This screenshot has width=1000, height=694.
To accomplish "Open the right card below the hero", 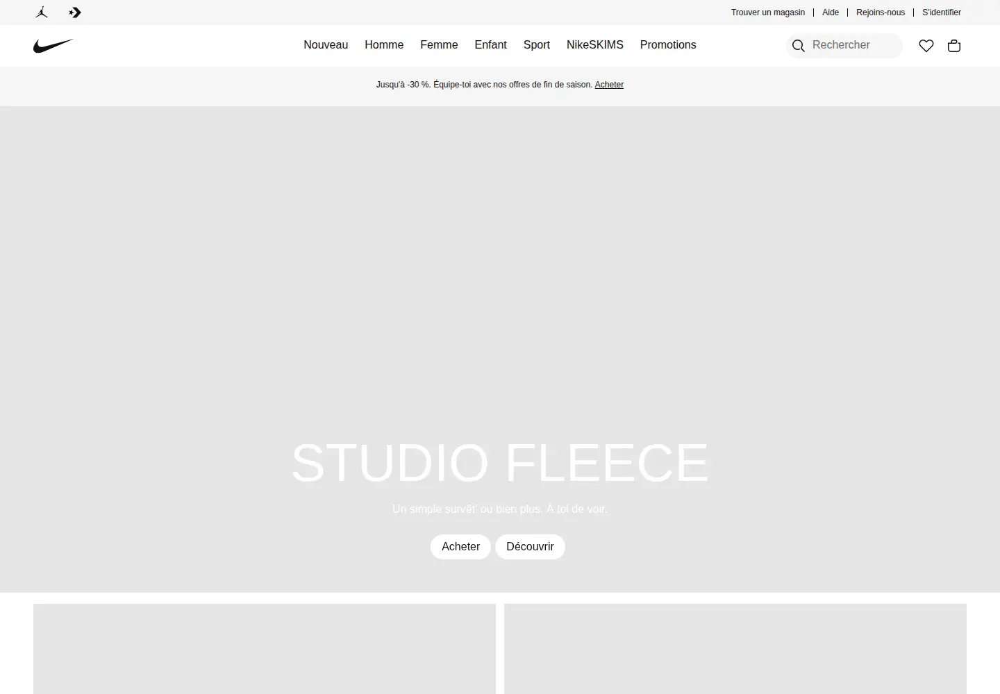I will click(x=735, y=649).
